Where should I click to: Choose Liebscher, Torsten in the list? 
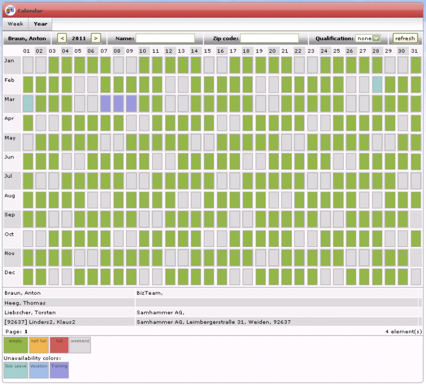coord(30,312)
